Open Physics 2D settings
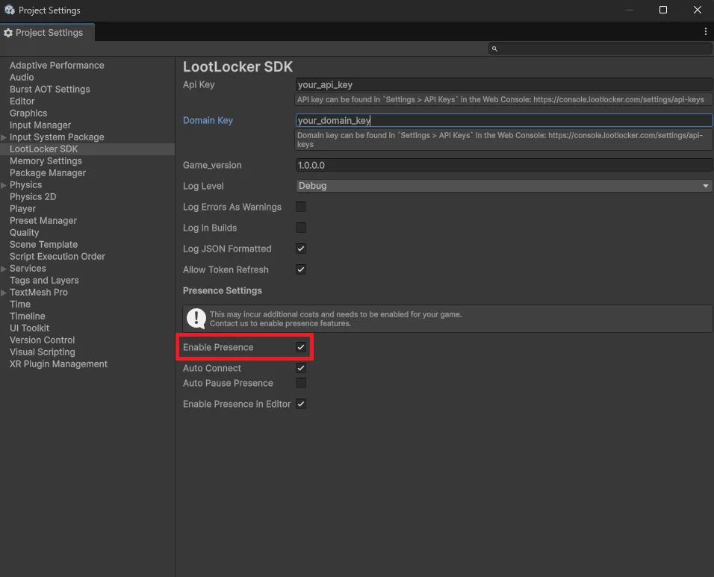The width and height of the screenshot is (714, 577). [33, 196]
